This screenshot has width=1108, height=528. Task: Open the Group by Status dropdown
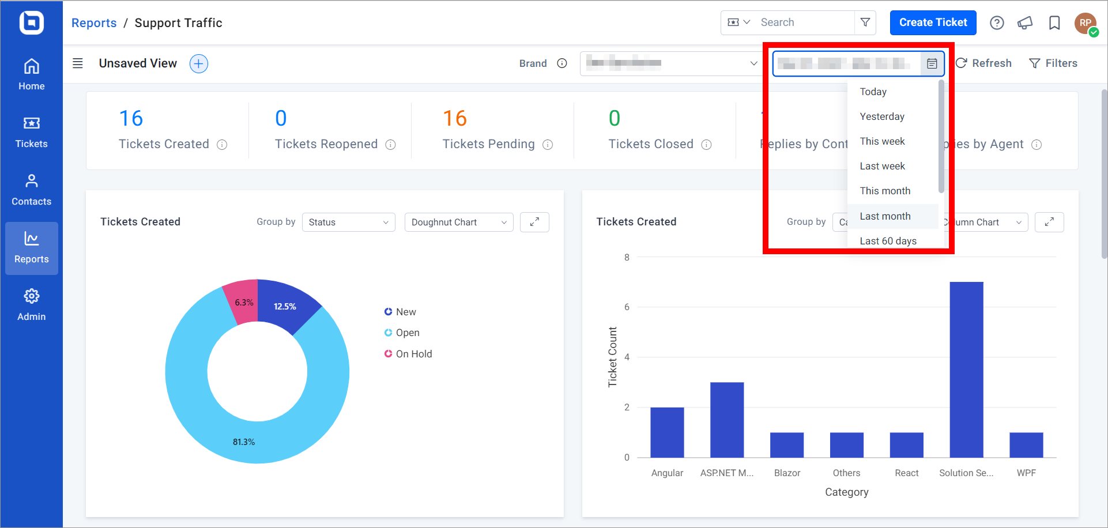click(349, 222)
